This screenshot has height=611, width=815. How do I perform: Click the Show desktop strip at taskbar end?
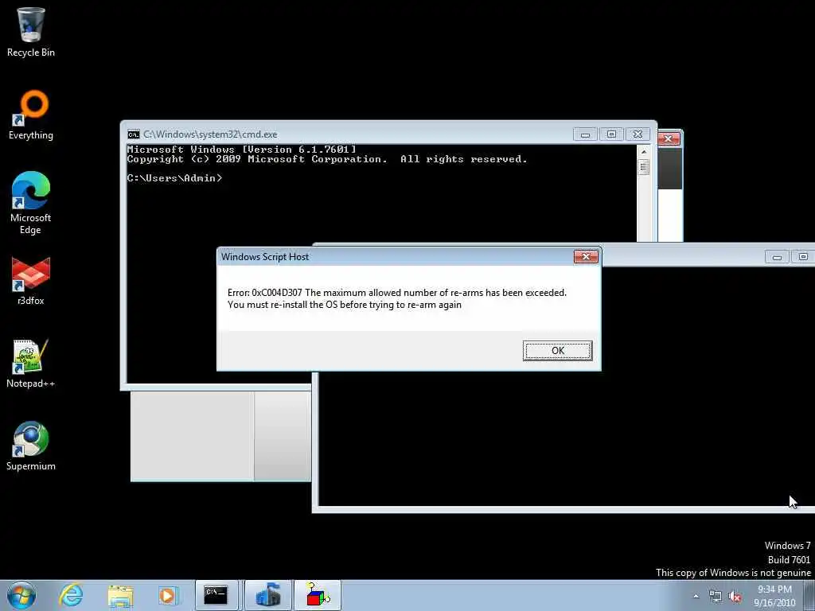809,595
